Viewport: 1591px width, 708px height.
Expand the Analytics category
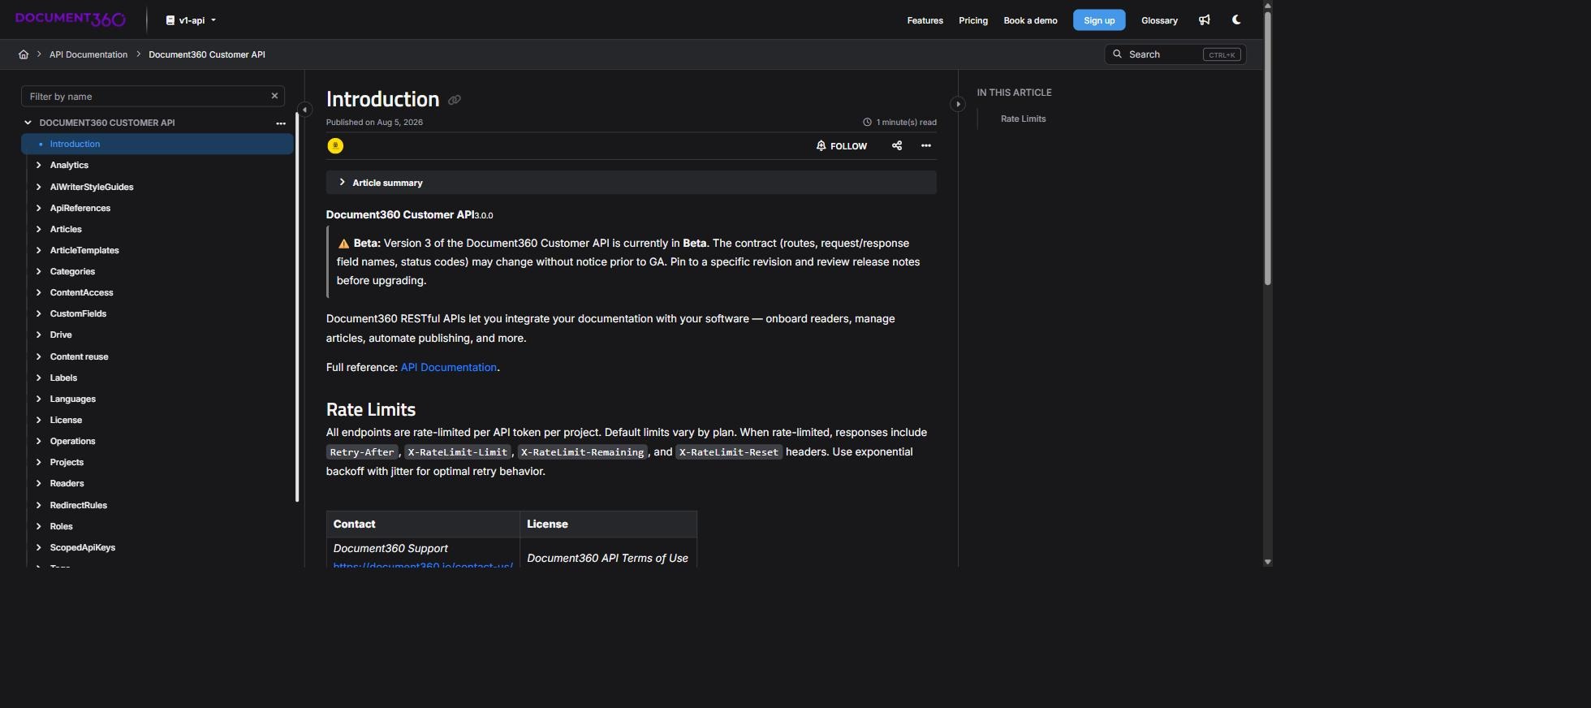pyautogui.click(x=38, y=165)
